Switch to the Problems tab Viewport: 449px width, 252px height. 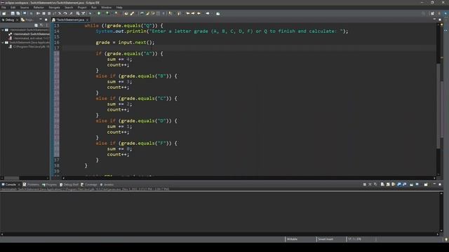pyautogui.click(x=31, y=185)
